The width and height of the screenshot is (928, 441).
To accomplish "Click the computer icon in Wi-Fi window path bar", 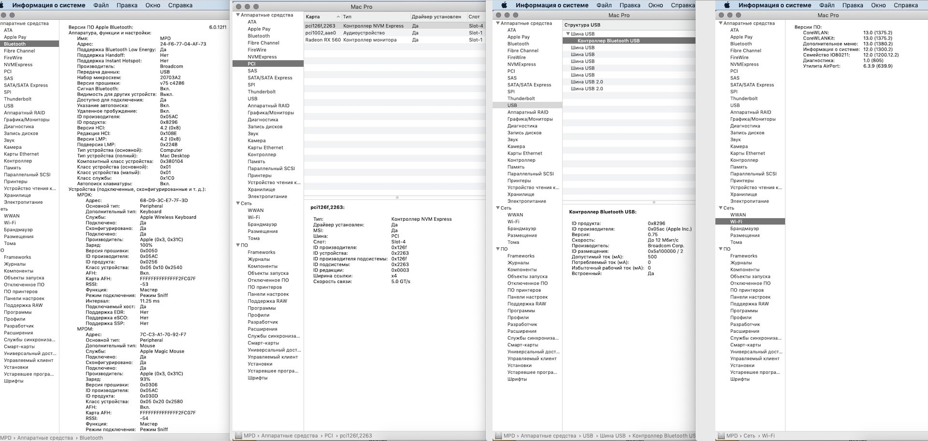I will (721, 436).
